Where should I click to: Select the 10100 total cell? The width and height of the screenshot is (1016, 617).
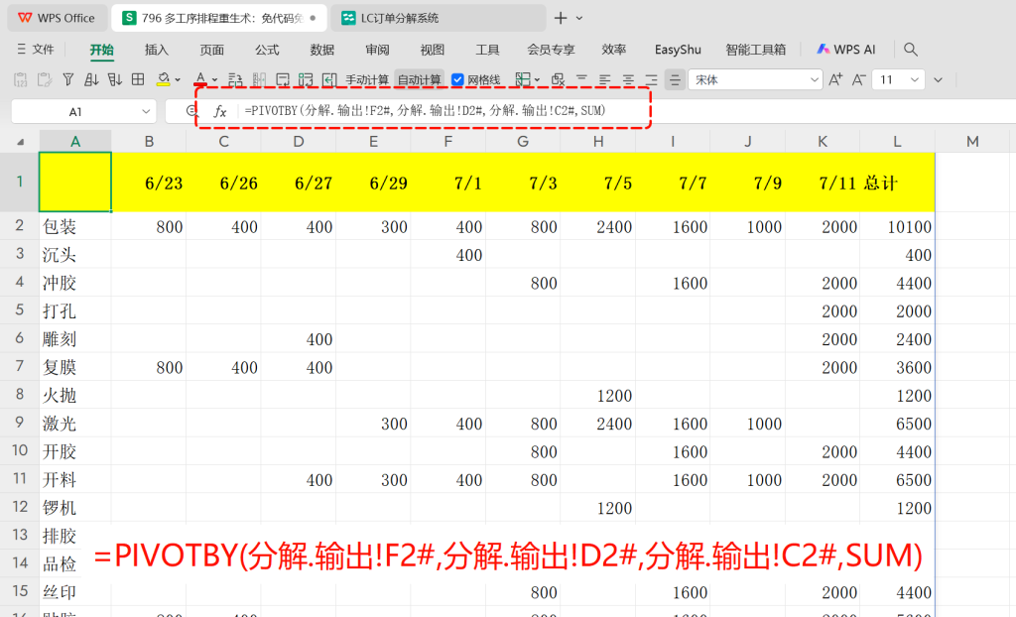pyautogui.click(x=897, y=226)
